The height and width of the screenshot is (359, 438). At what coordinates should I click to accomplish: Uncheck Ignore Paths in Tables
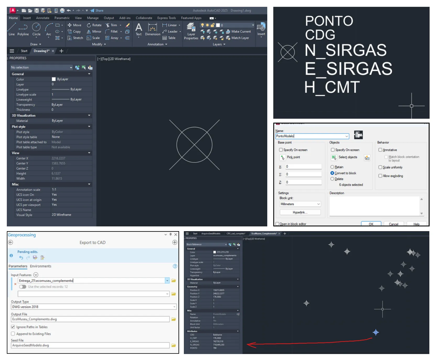[x=13, y=327]
